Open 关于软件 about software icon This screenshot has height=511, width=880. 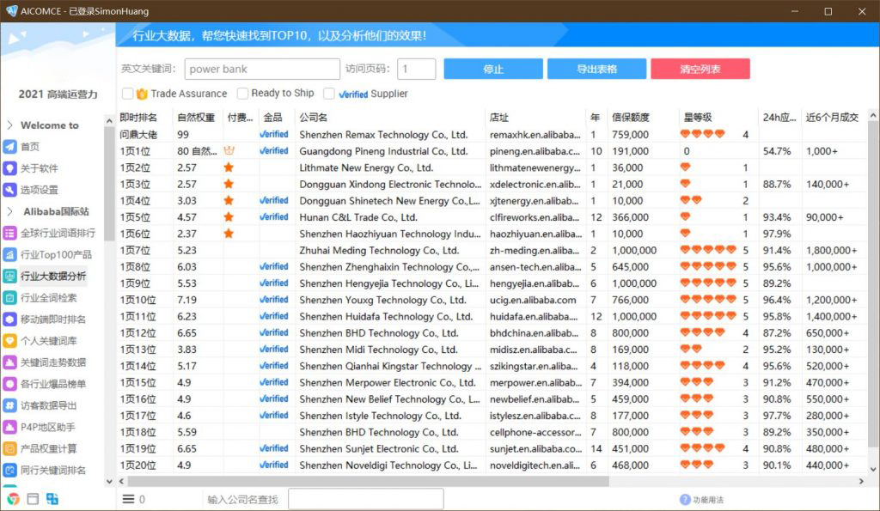9,168
